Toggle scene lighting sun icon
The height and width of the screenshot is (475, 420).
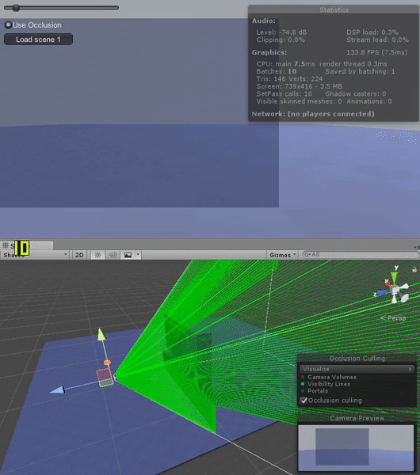tap(97, 255)
